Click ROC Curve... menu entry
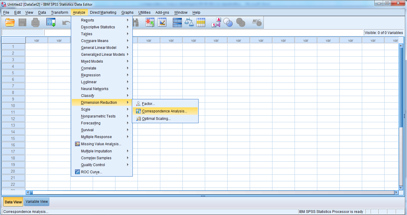Screen dimensions: 407x215 [x=102, y=172]
